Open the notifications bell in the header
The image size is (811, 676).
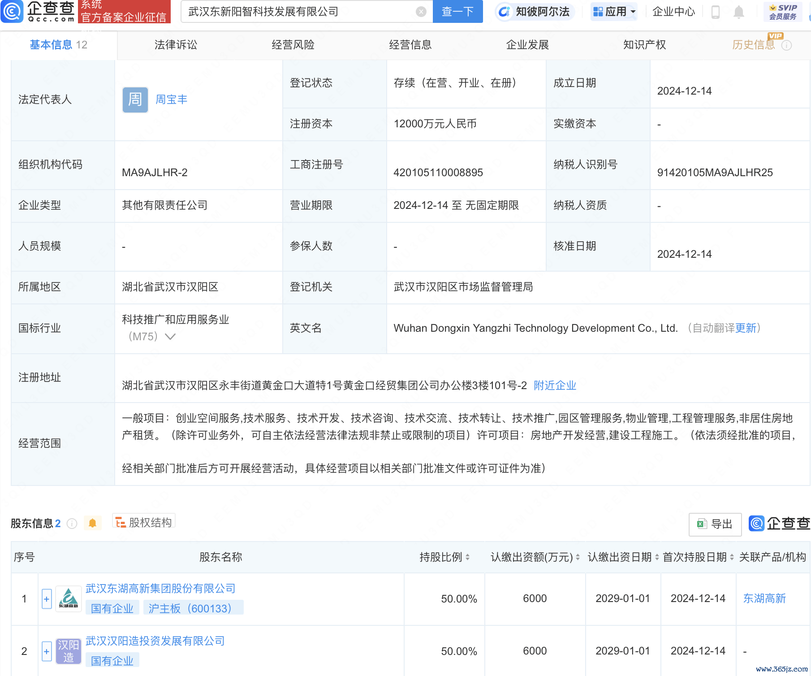click(739, 12)
